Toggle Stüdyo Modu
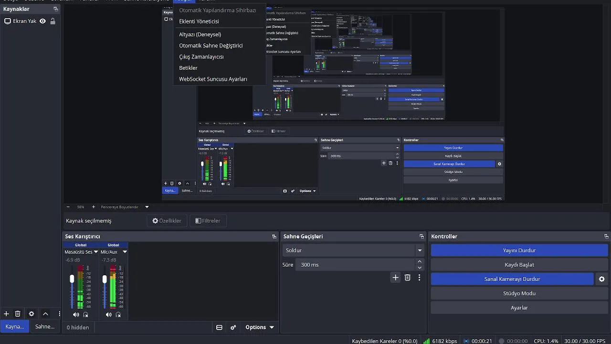The width and height of the screenshot is (611, 344). pyautogui.click(x=519, y=293)
